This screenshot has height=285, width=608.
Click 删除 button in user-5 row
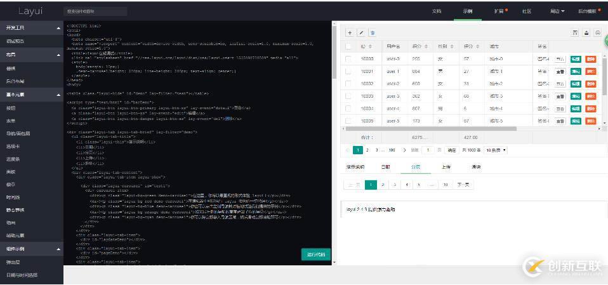pos(591,121)
